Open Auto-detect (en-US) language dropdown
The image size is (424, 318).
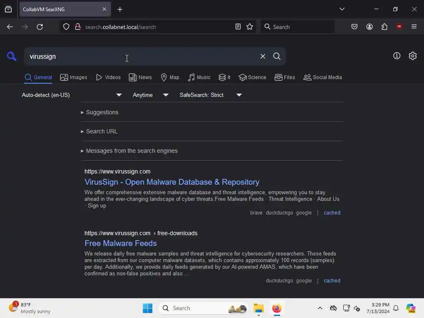pyautogui.click(x=72, y=95)
